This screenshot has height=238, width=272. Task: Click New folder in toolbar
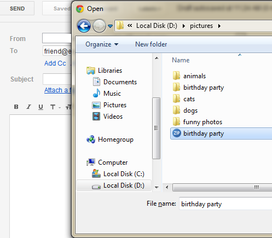151,44
